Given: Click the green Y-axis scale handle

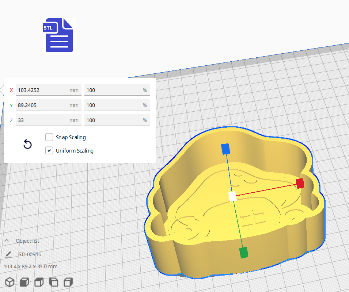Looking at the screenshot, I should (x=243, y=253).
